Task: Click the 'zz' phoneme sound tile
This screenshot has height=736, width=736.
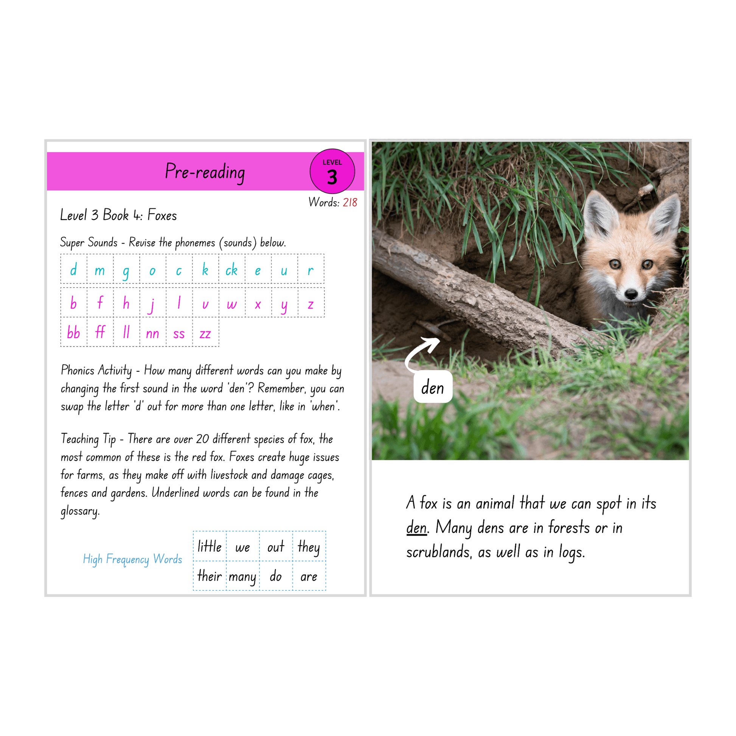Action: (218, 331)
